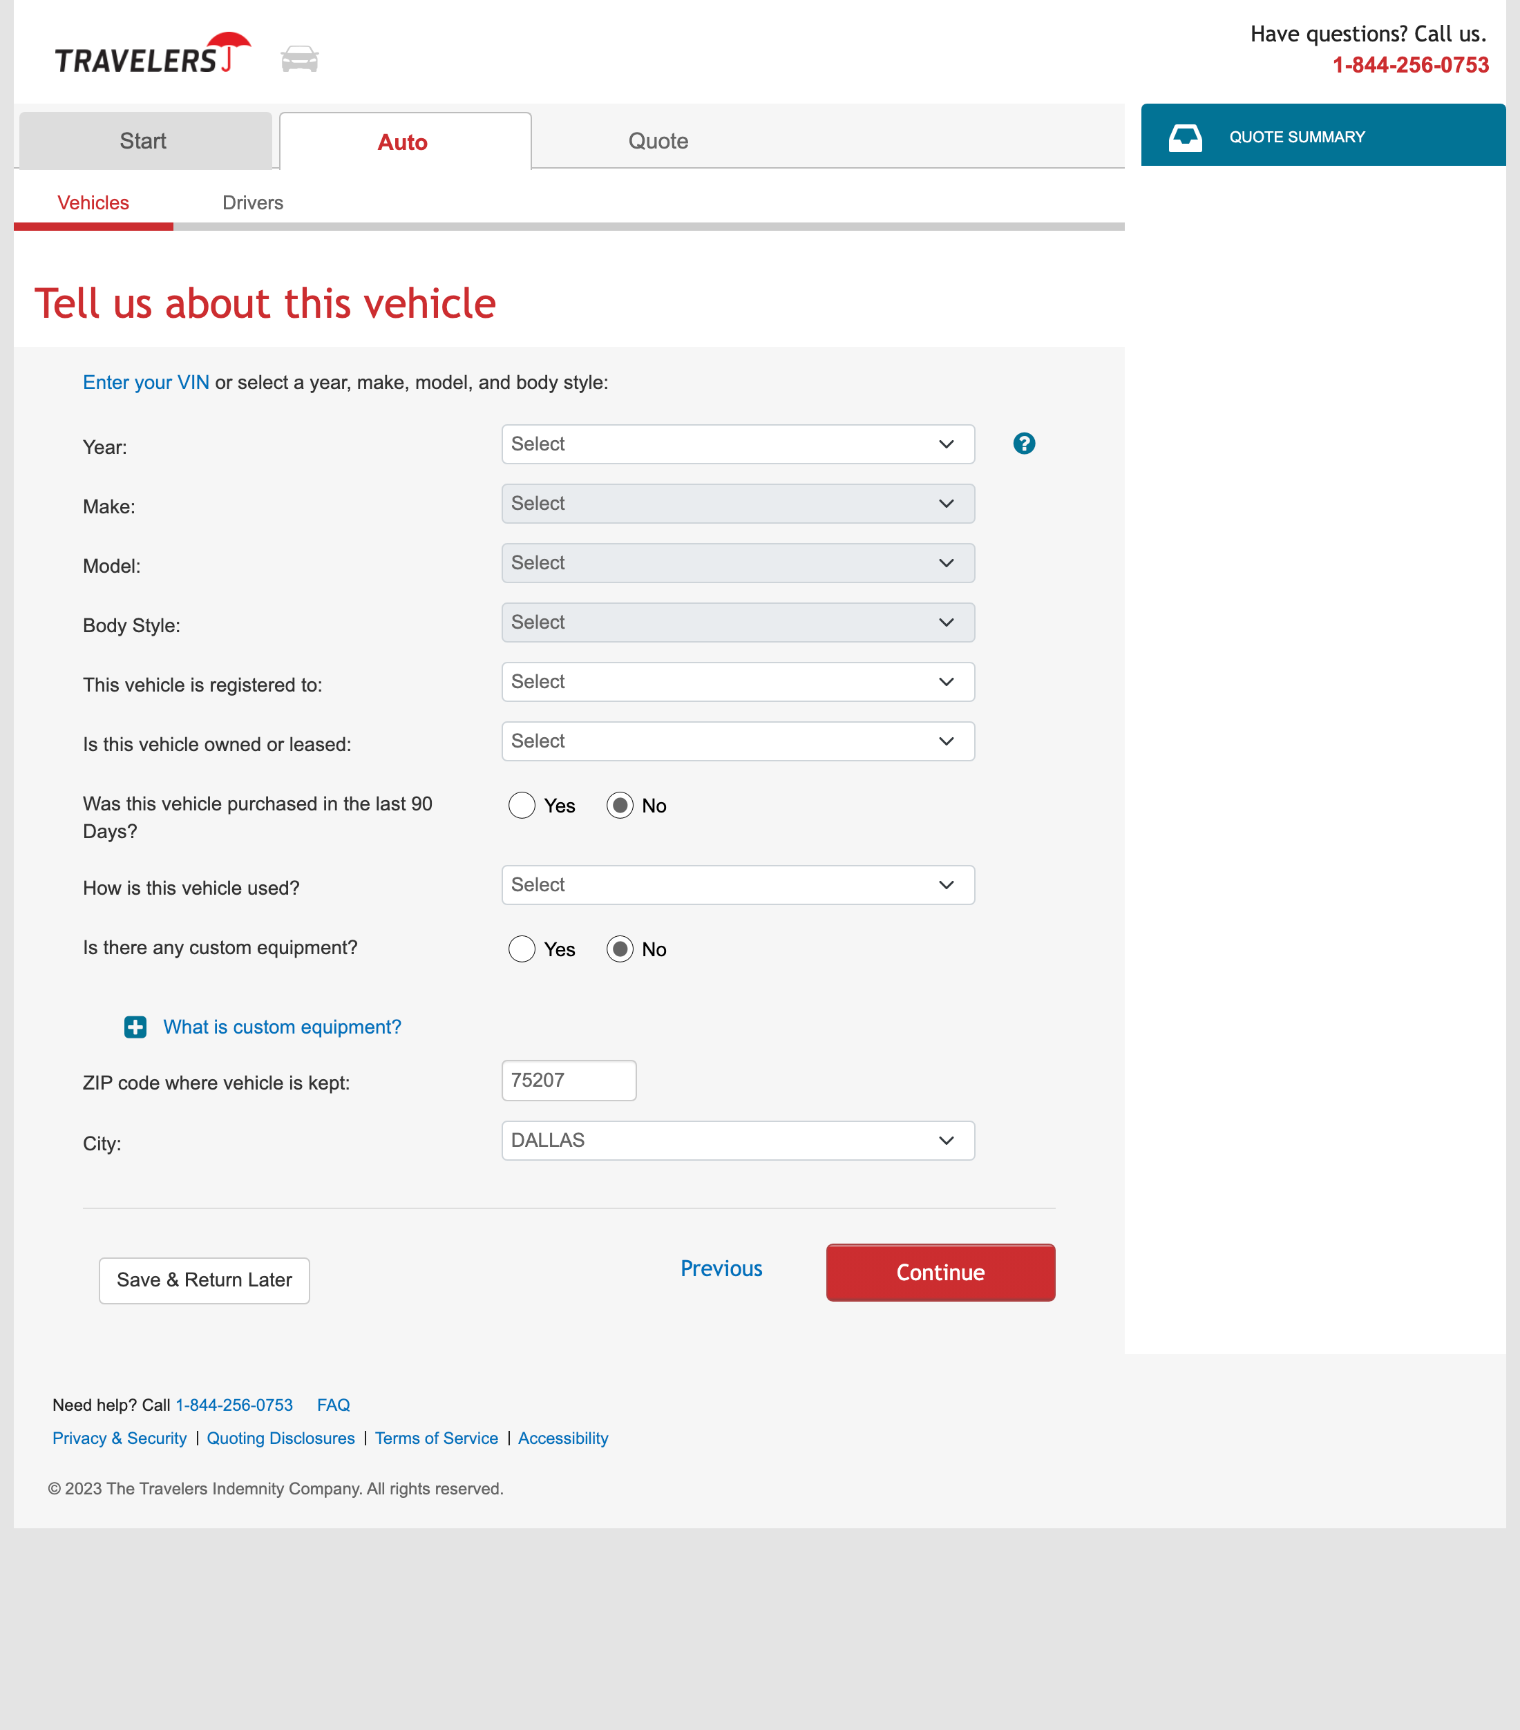Click the Continue button
This screenshot has width=1520, height=1730.
tap(940, 1272)
